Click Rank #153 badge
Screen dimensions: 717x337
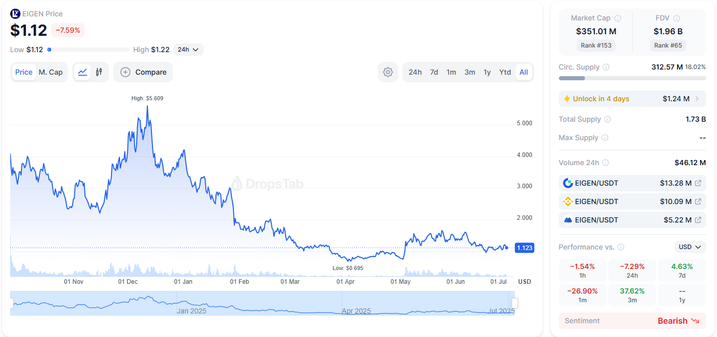(x=596, y=46)
